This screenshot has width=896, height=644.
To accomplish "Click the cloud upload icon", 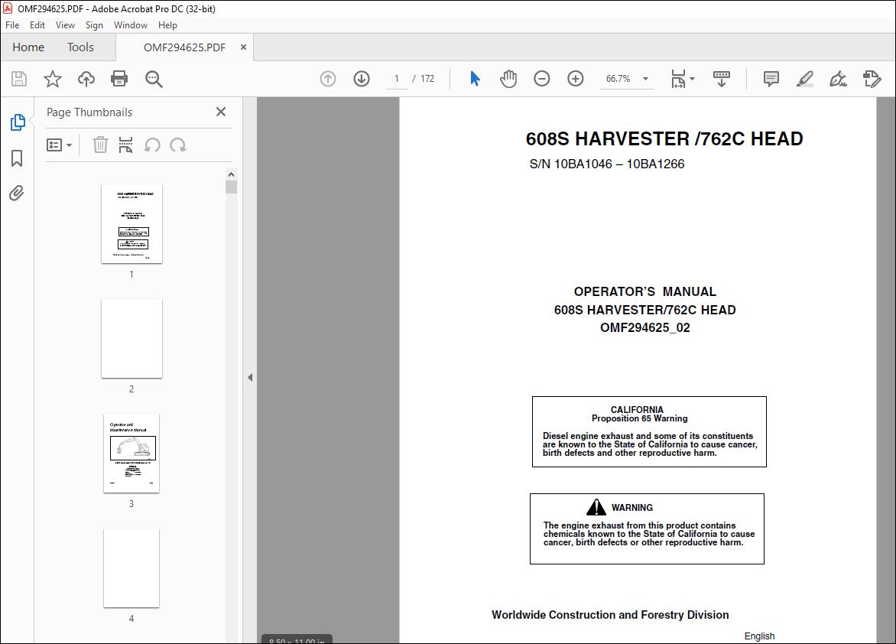I will (86, 78).
